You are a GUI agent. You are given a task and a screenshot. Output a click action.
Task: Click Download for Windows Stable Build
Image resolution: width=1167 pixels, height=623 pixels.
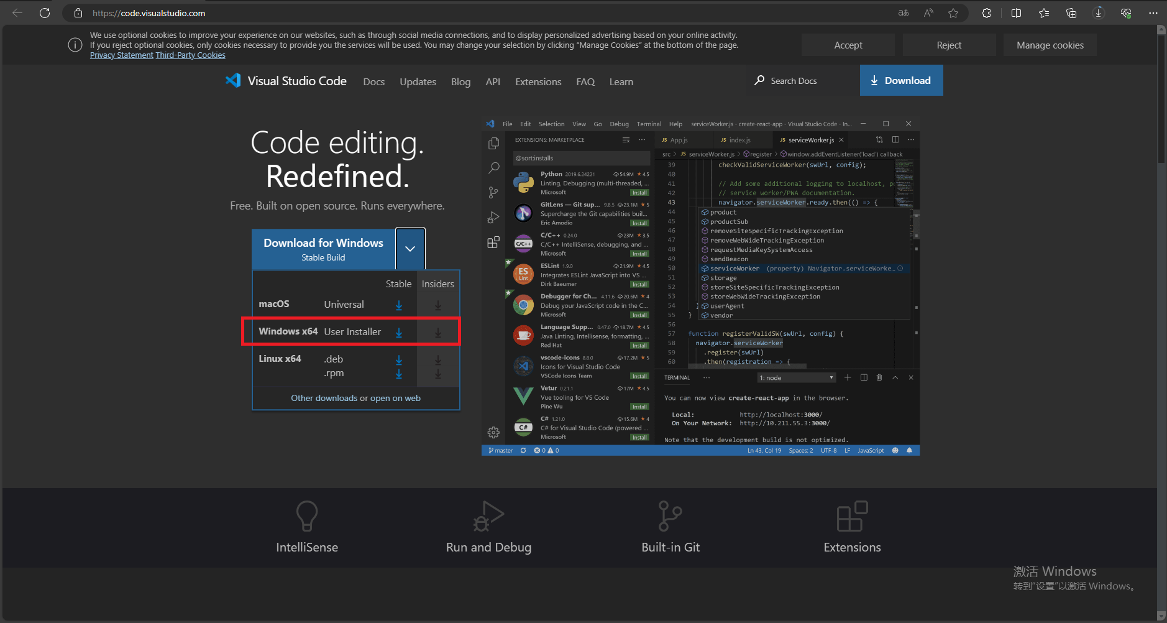[x=323, y=249]
